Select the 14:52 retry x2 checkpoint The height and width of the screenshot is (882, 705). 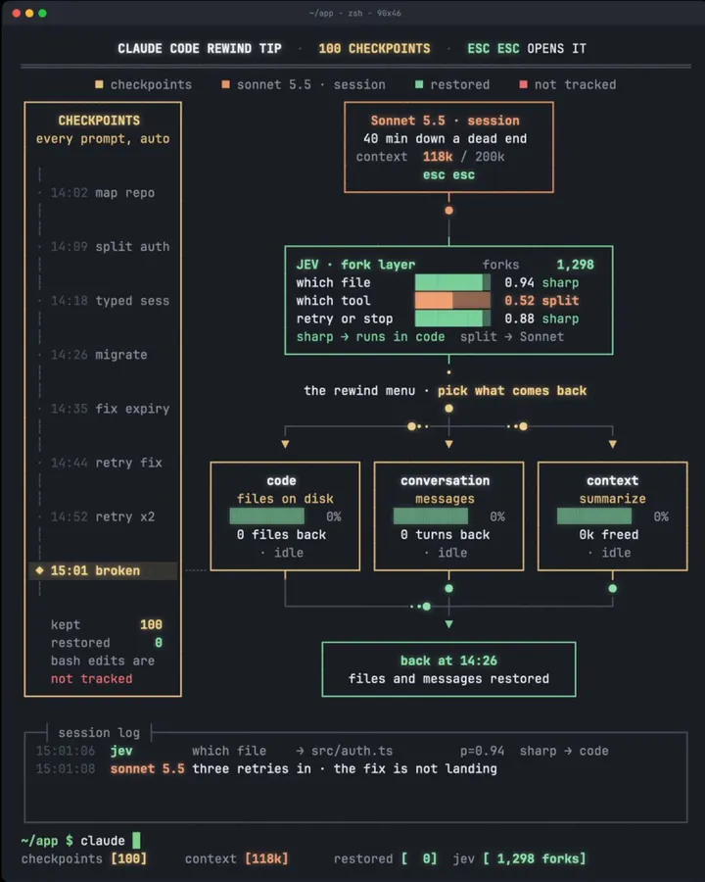[x=102, y=516]
